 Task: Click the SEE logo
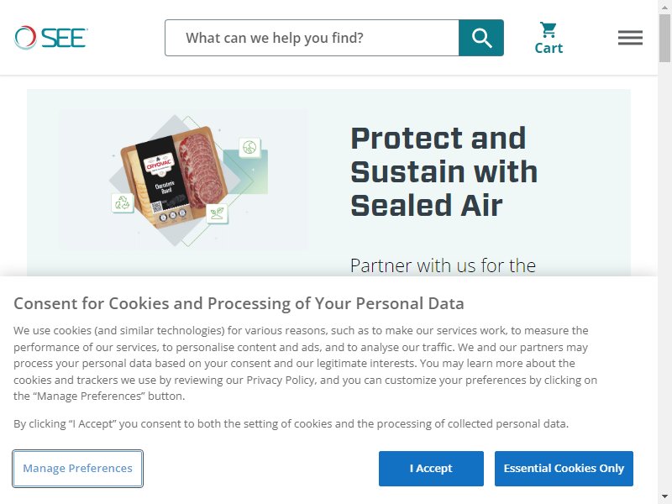coord(51,38)
